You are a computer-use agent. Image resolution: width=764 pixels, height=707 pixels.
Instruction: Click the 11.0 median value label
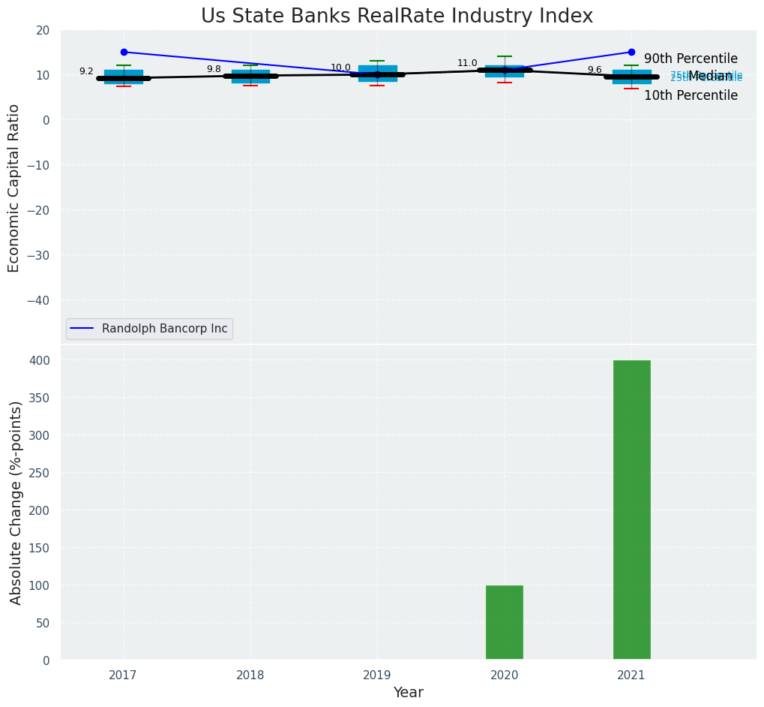tap(467, 64)
